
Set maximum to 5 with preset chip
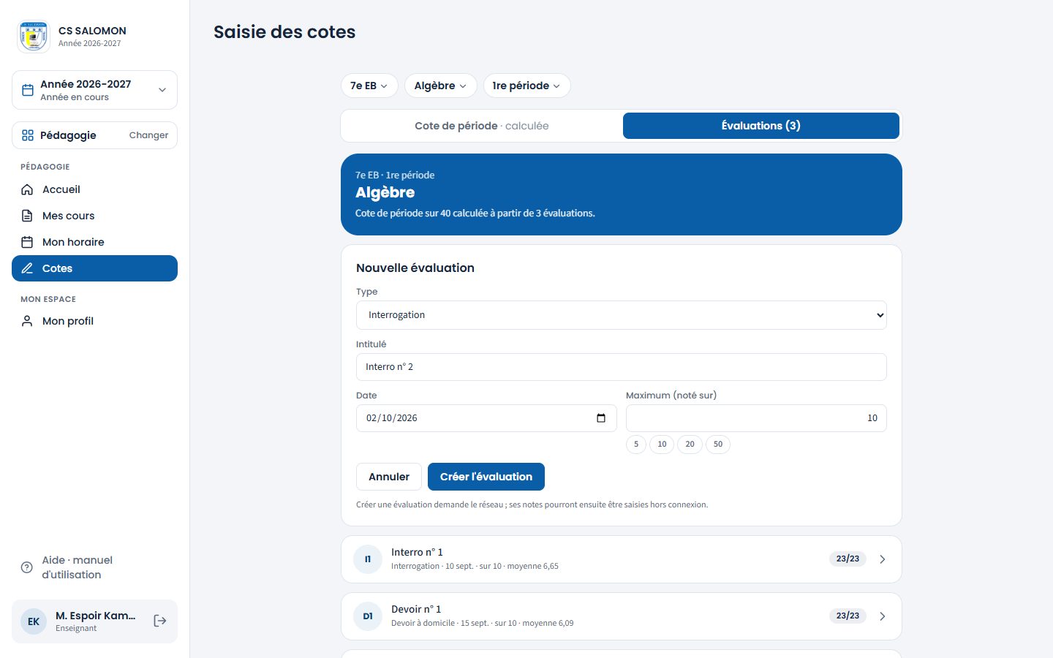(x=636, y=444)
